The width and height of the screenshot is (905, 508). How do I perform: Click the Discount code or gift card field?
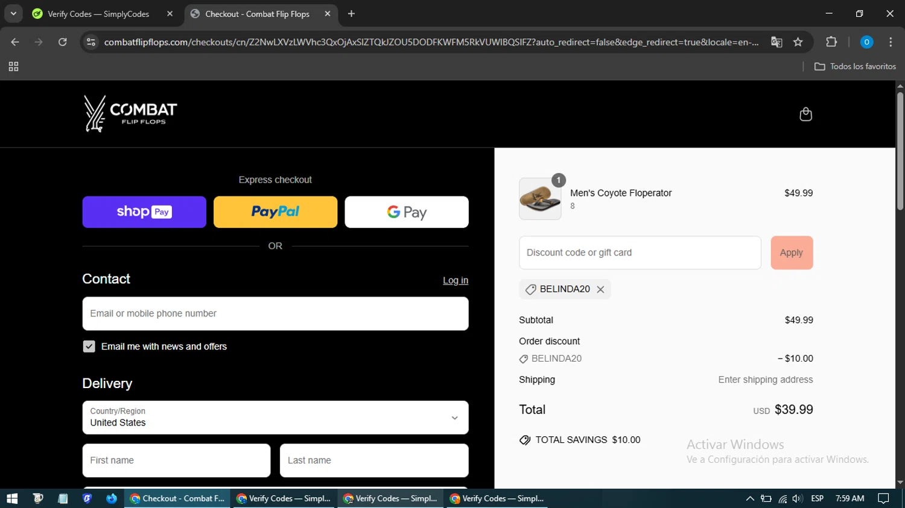[640, 252]
